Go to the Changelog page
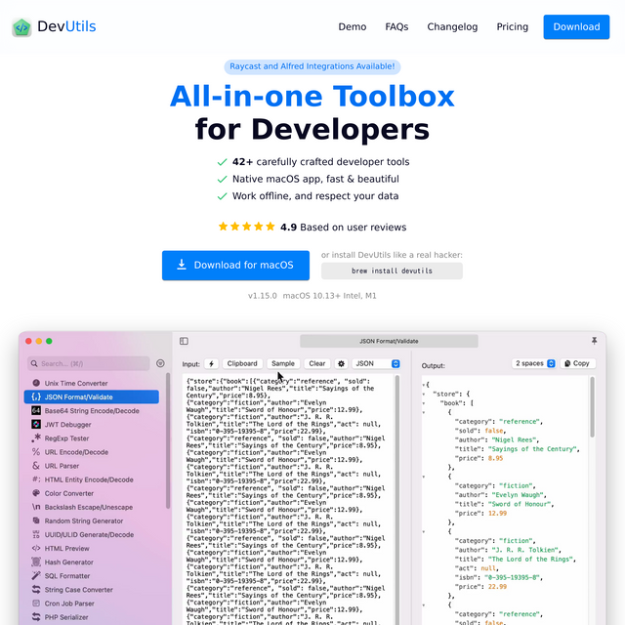Screen dimensions: 625x625 point(452,26)
